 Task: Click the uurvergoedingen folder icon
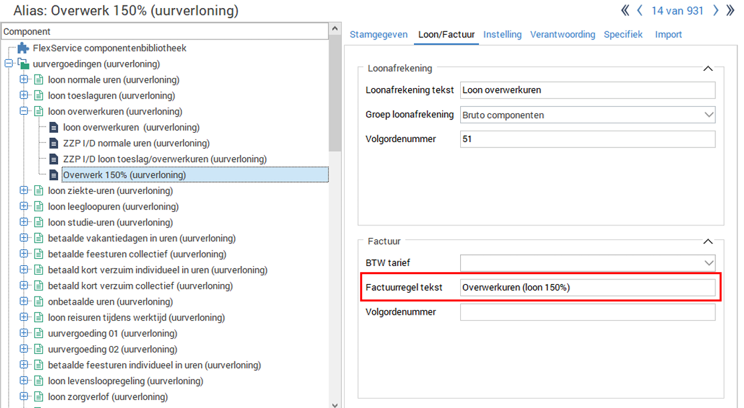[23, 64]
